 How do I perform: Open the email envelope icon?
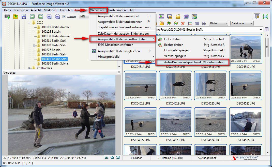[x=178, y=16]
